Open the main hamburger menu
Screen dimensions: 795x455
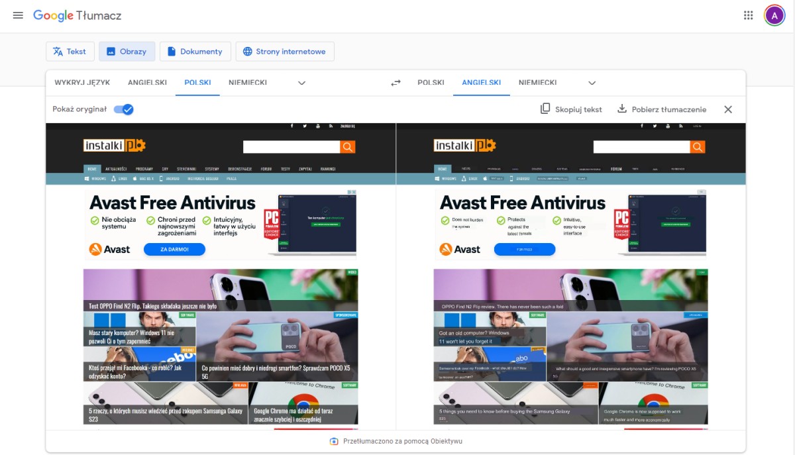[x=18, y=15]
